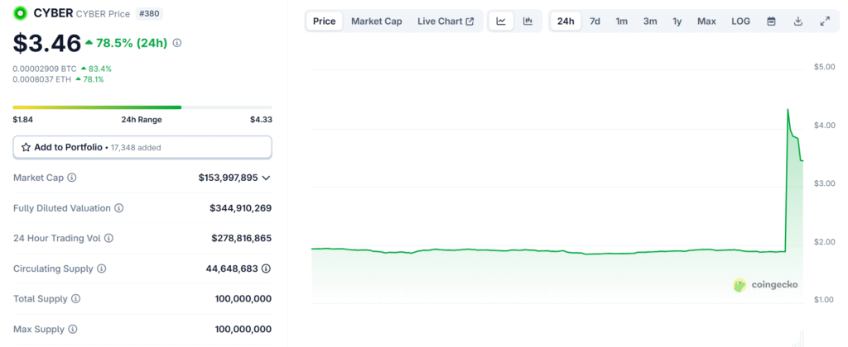This screenshot has width=848, height=347.
Task: Select the Price tab
Action: tap(324, 21)
